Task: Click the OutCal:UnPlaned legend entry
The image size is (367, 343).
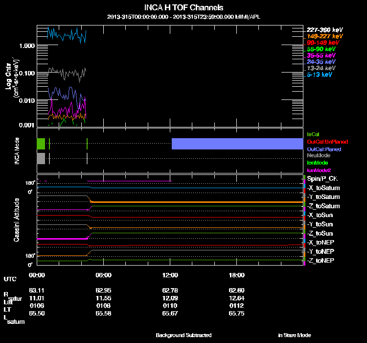Action: tap(327, 142)
